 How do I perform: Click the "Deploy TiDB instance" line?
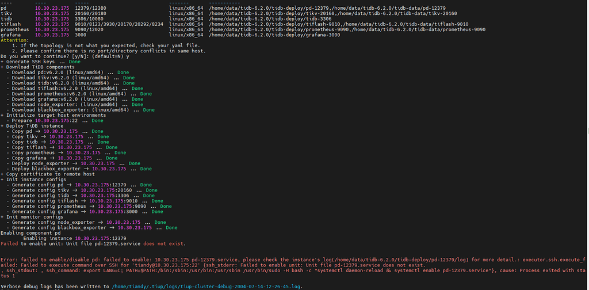coord(32,126)
